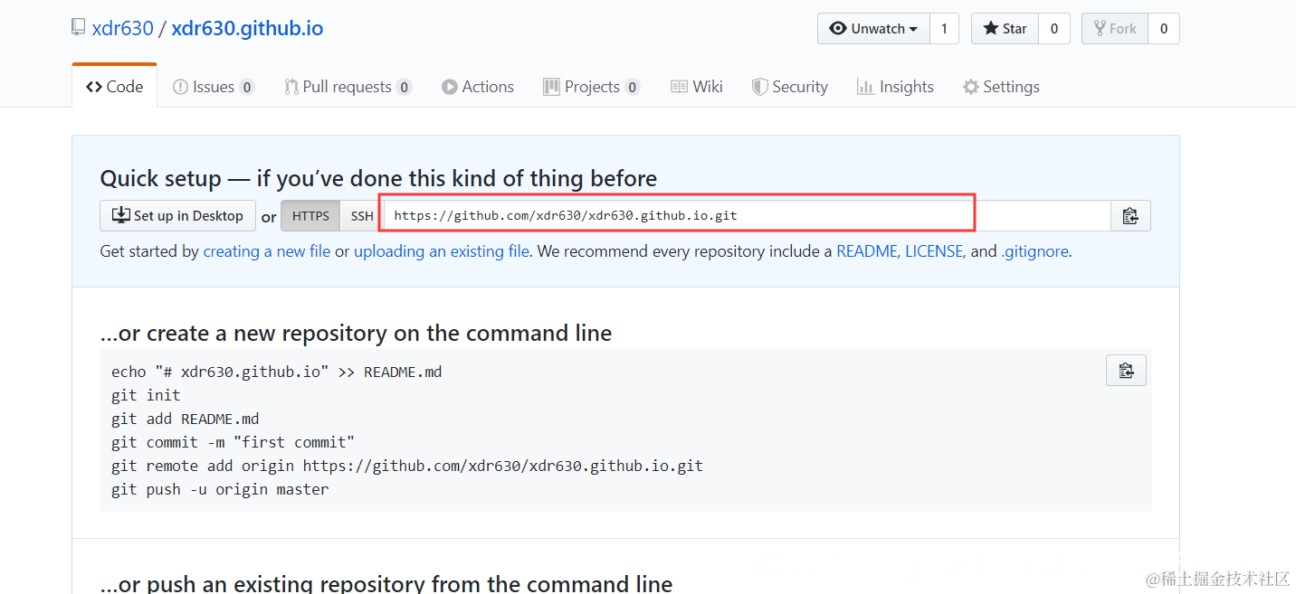The width and height of the screenshot is (1296, 594).
Task: Click the Code brackets icon
Action: [94, 87]
